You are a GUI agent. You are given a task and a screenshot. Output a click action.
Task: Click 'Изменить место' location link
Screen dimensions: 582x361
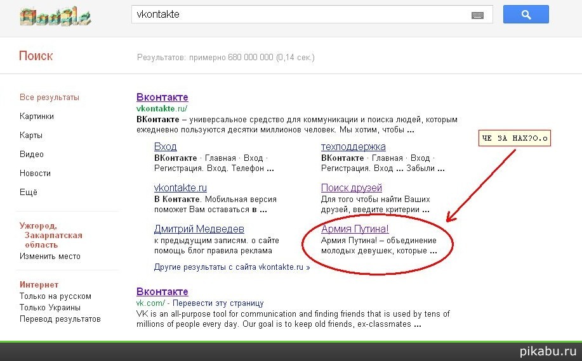(50, 256)
